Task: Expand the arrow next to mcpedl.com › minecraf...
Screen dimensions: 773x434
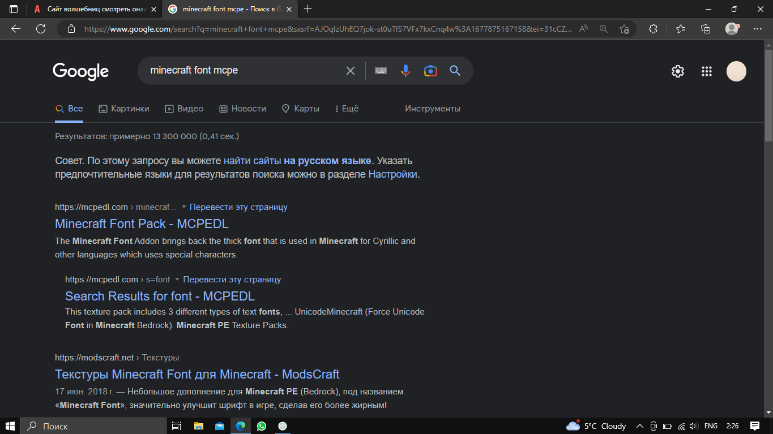Action: coord(183,207)
